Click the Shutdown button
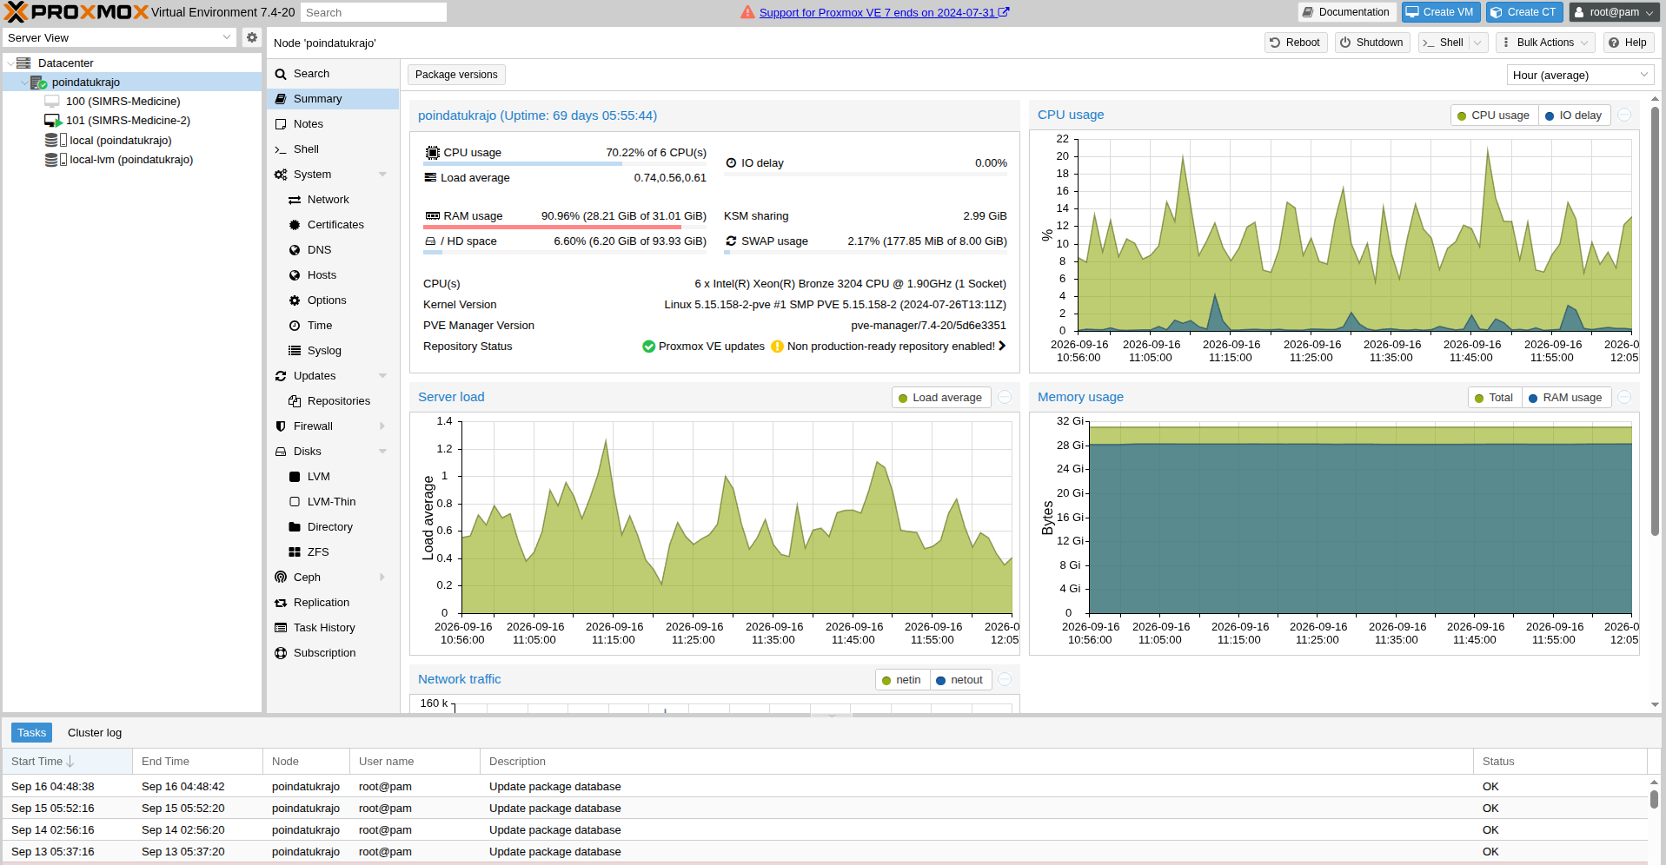The width and height of the screenshot is (1666, 865). 1371,43
